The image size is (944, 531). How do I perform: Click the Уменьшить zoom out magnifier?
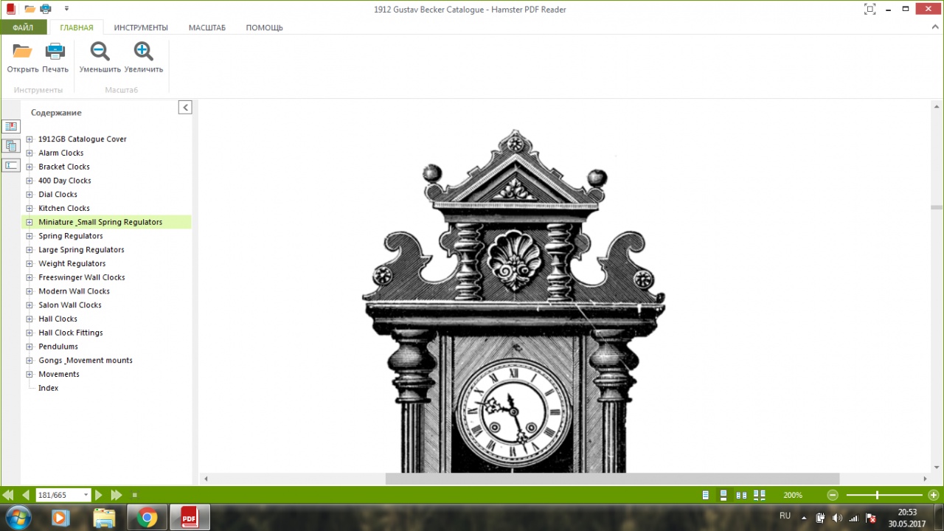click(100, 52)
